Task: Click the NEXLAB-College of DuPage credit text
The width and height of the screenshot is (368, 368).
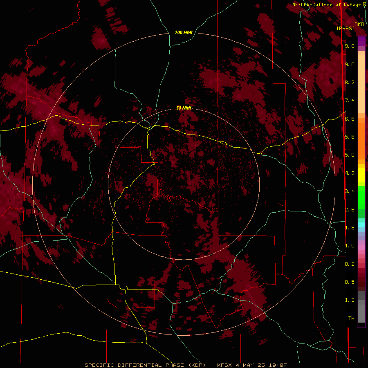Action: coord(327,4)
